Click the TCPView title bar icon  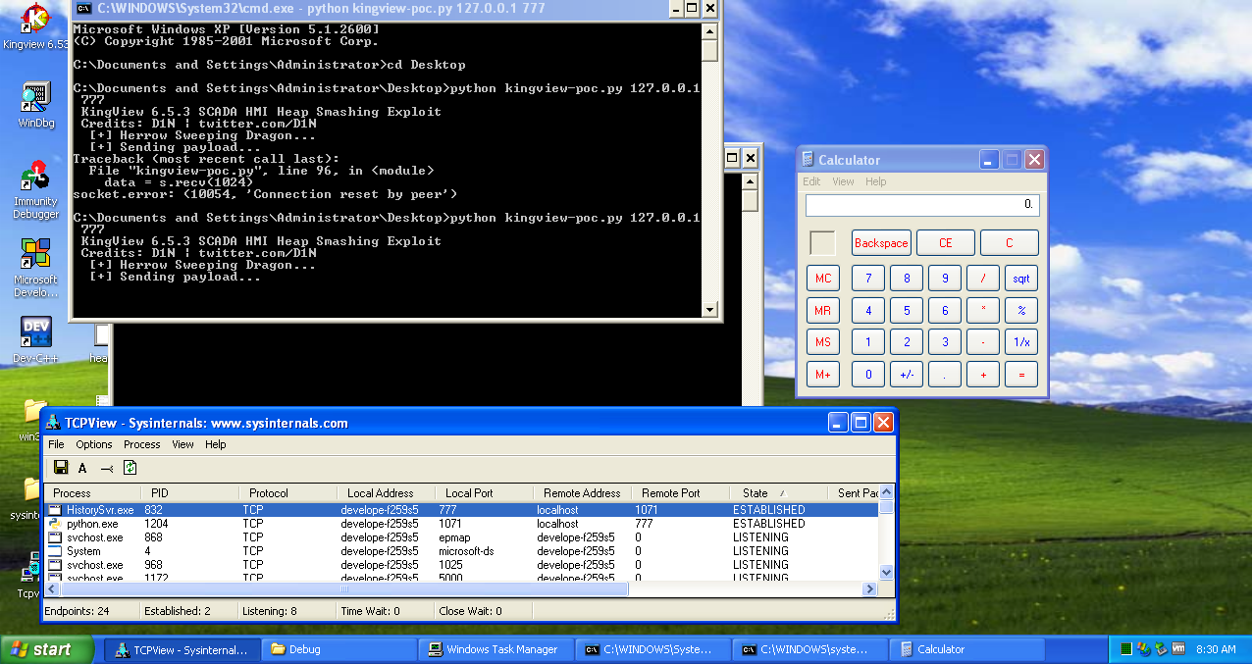53,423
